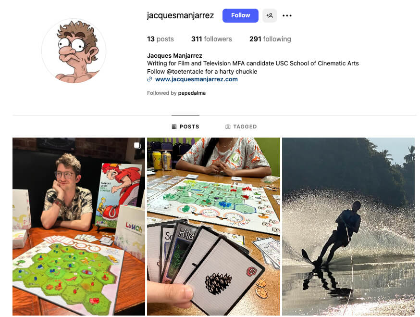Viewport: 420px width, 317px height.
Task: Open the three-dot options menu
Action: point(287,15)
